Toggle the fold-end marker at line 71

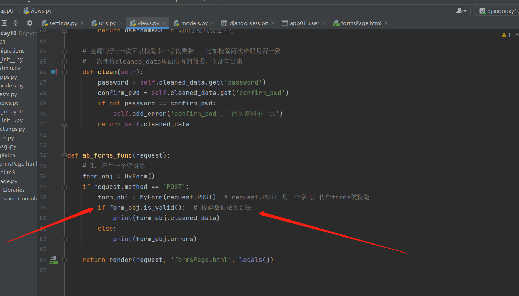pyautogui.click(x=64, y=124)
